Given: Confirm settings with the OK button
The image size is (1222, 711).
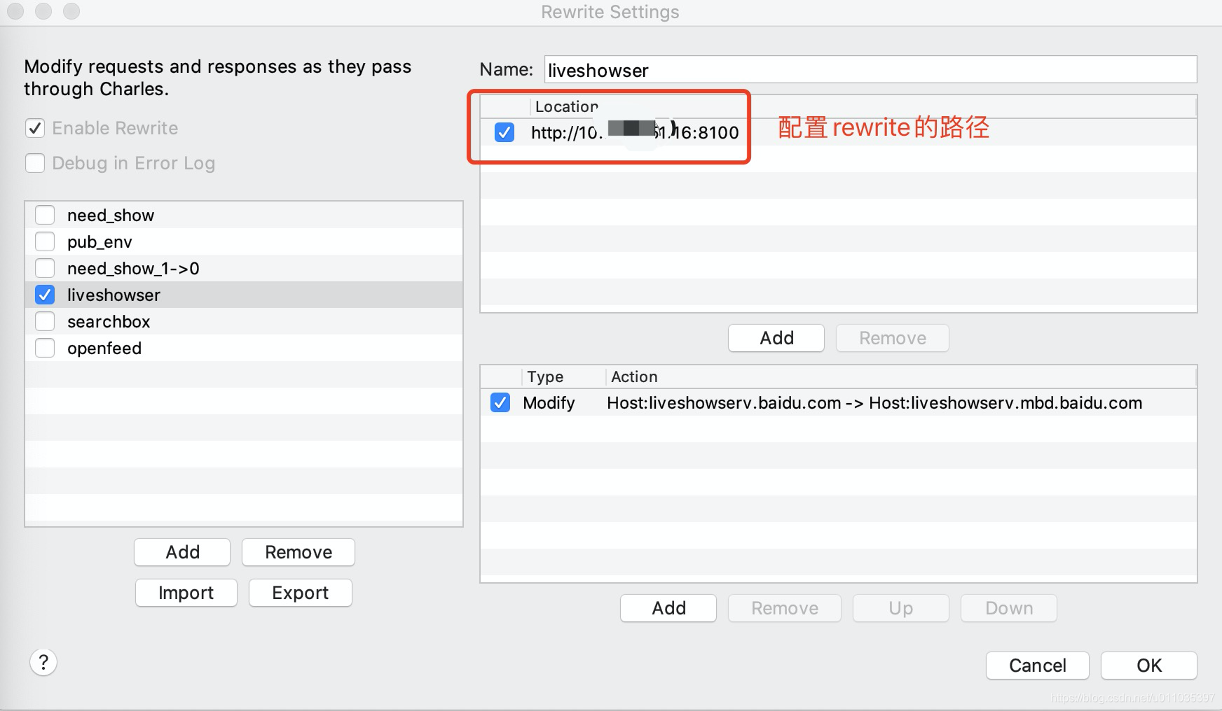Looking at the screenshot, I should click(1149, 666).
